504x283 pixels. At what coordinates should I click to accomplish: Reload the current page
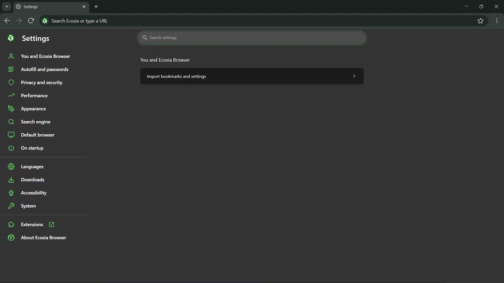tap(31, 21)
